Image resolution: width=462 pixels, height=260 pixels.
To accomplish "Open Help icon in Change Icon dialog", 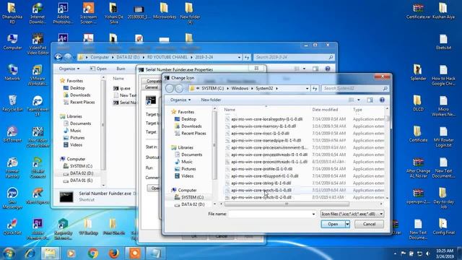I will coord(382,100).
